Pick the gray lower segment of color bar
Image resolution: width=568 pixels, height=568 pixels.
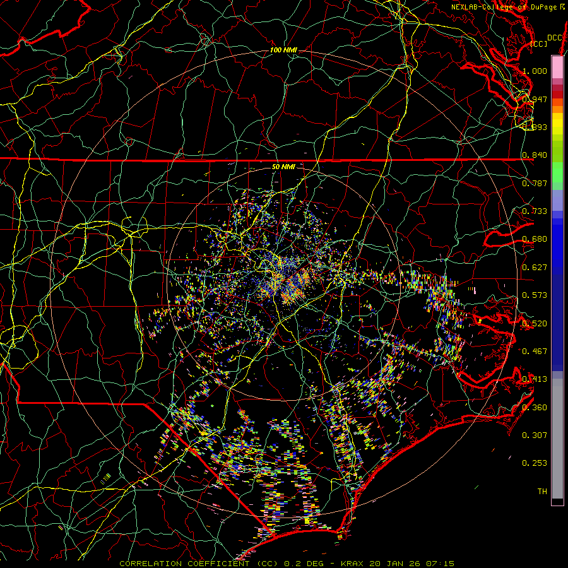[x=557, y=439]
